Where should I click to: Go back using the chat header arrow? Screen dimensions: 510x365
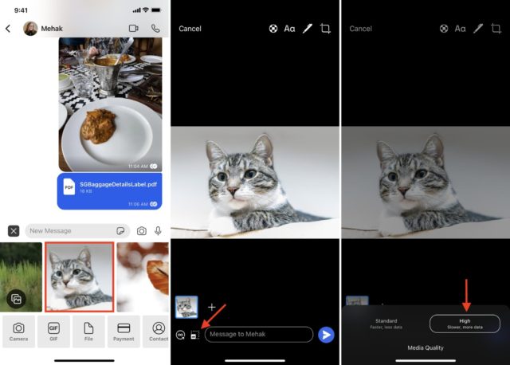(8, 29)
